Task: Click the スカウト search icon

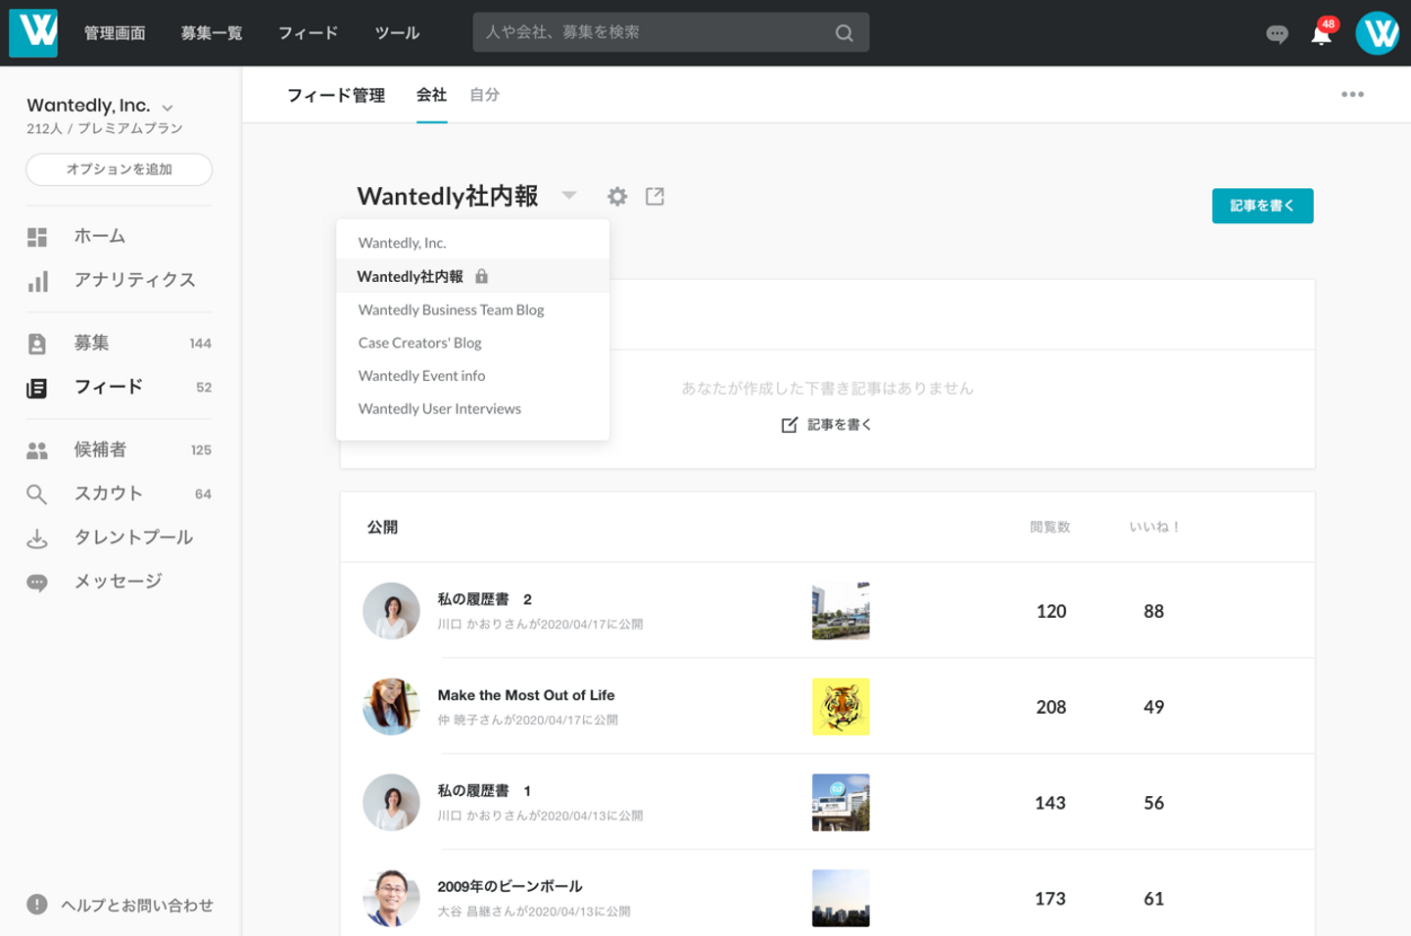Action: point(37,494)
